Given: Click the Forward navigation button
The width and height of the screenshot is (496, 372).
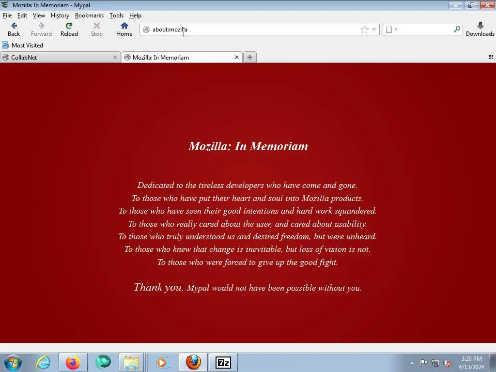Looking at the screenshot, I should tap(41, 30).
